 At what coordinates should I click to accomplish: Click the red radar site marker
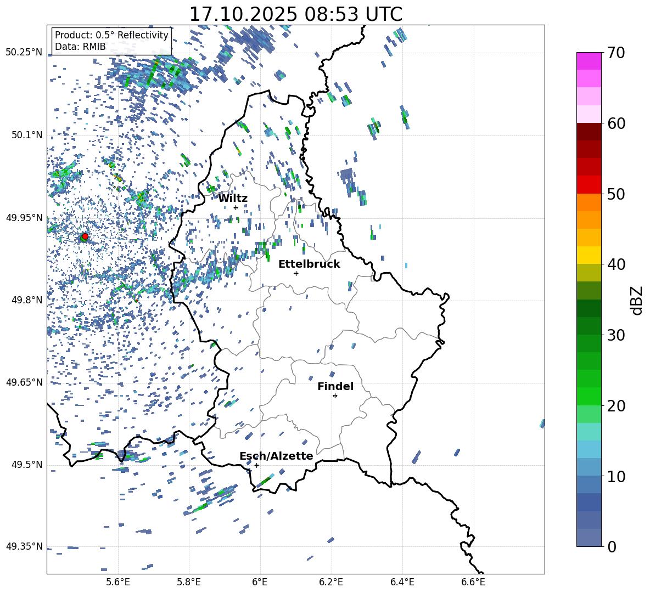tap(85, 236)
